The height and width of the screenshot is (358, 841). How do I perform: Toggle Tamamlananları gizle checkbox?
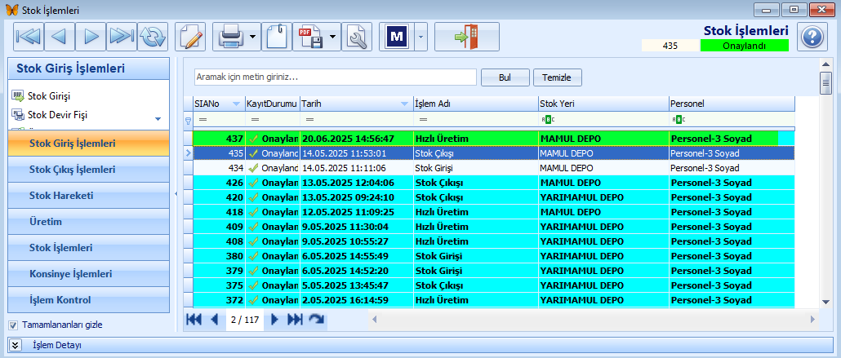pyautogui.click(x=13, y=325)
